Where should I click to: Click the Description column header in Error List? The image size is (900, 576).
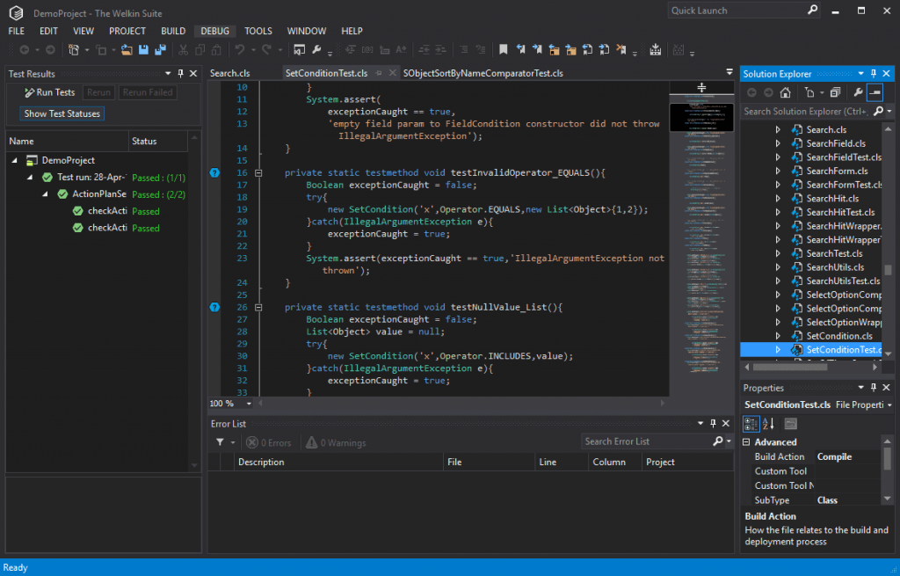338,462
